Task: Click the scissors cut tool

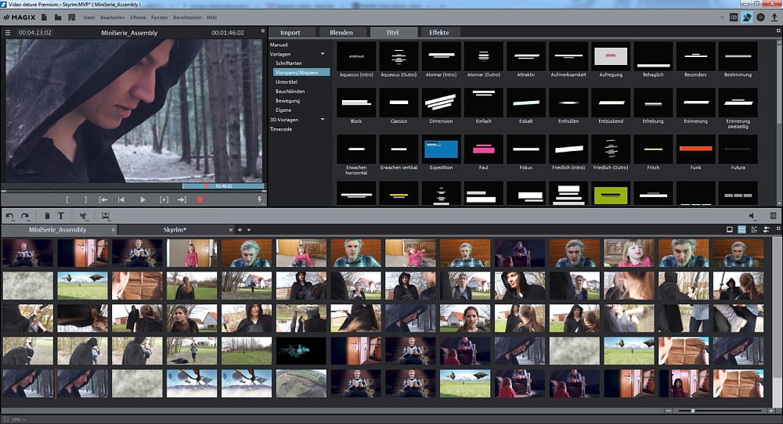Action: [x=82, y=216]
